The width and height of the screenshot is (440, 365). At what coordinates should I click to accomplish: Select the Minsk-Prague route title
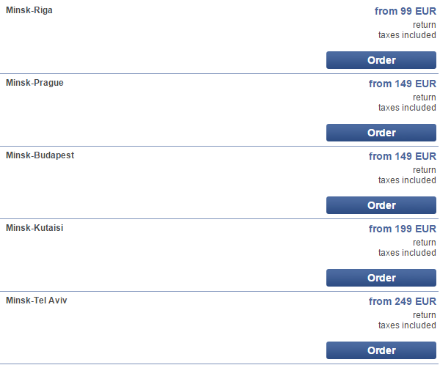click(34, 83)
